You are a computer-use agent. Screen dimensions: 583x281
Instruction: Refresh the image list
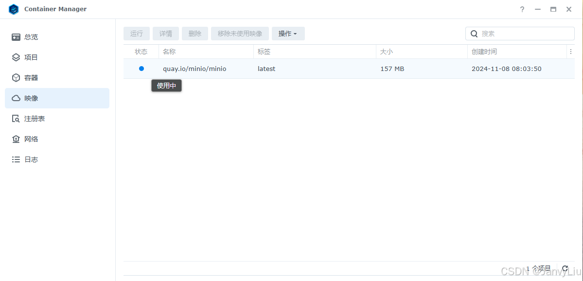pyautogui.click(x=565, y=268)
